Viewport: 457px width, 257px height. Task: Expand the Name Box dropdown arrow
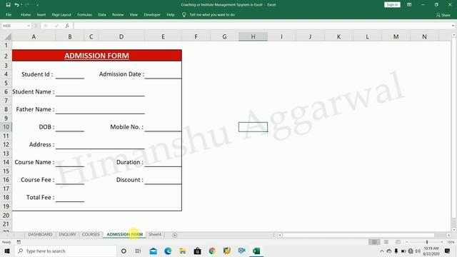(29, 26)
